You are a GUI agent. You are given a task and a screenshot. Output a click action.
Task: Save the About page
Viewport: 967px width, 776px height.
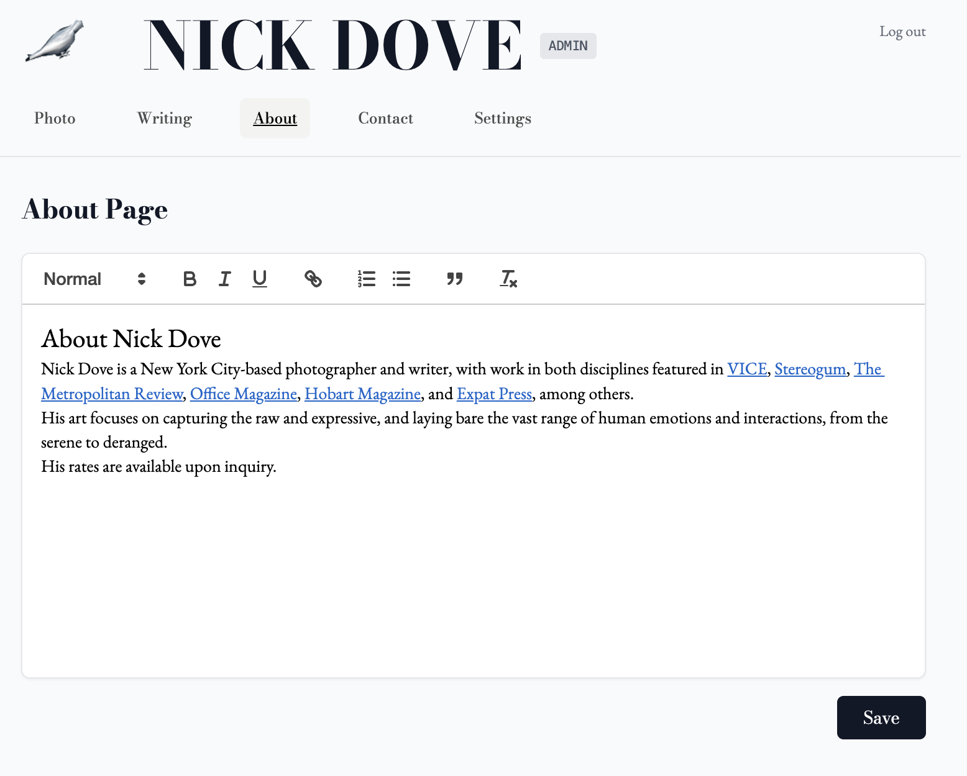[881, 718]
